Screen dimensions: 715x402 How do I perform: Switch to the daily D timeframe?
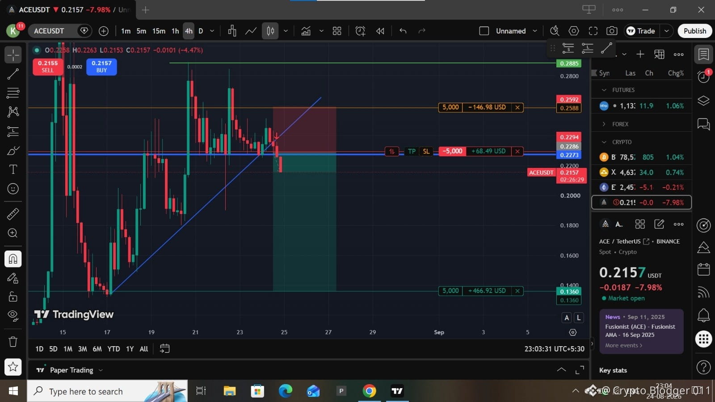pos(201,31)
